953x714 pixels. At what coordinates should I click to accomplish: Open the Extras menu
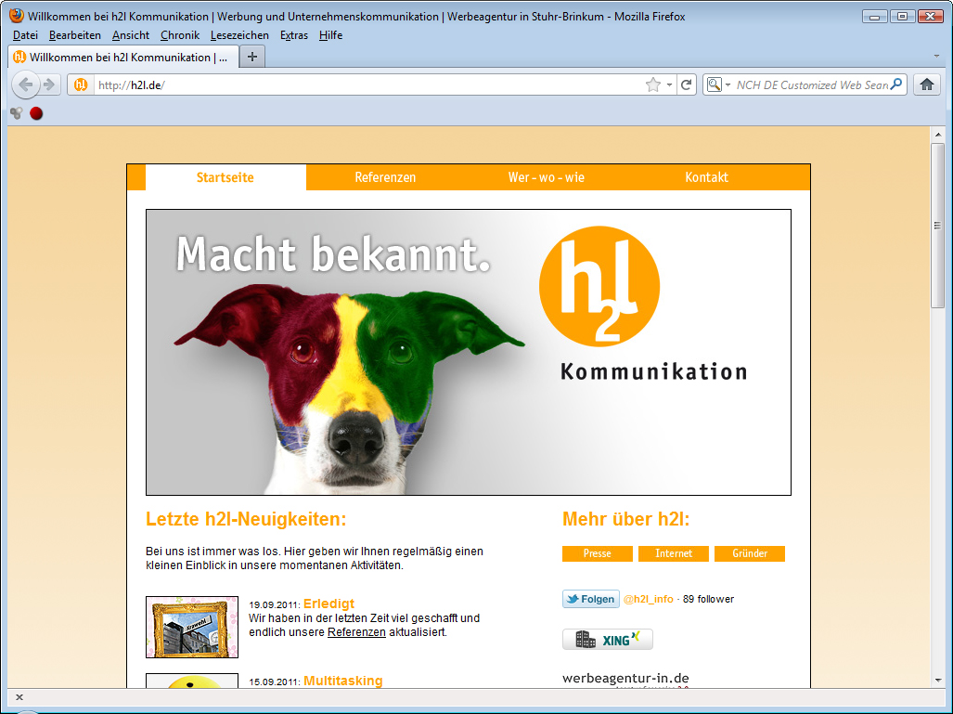[x=294, y=35]
